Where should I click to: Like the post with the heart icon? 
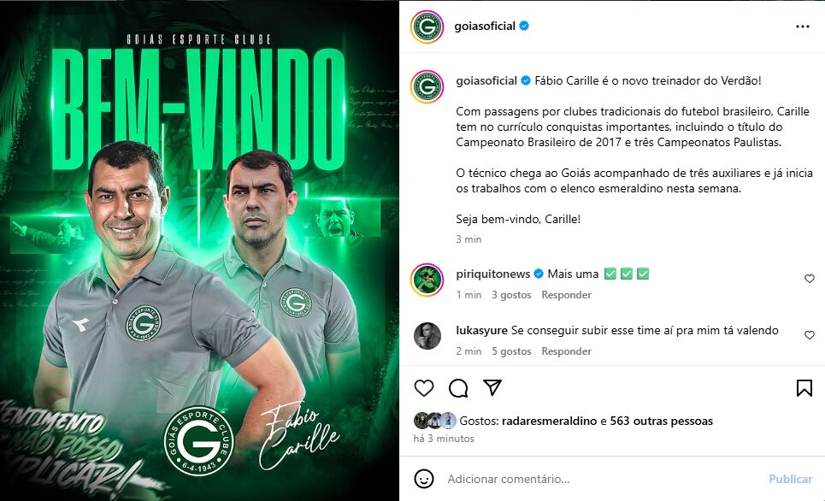point(423,388)
